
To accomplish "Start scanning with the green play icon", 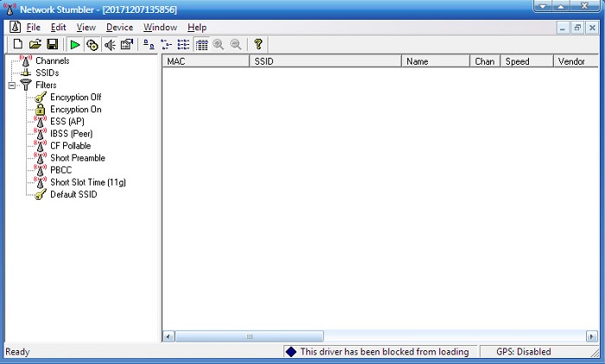I will coord(75,45).
